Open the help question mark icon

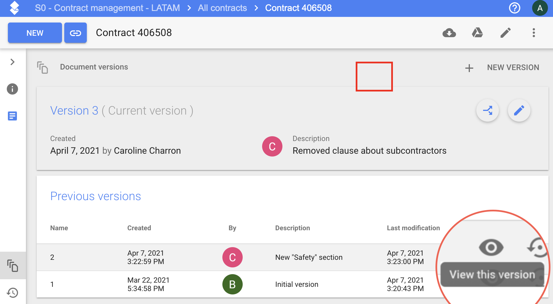[514, 8]
